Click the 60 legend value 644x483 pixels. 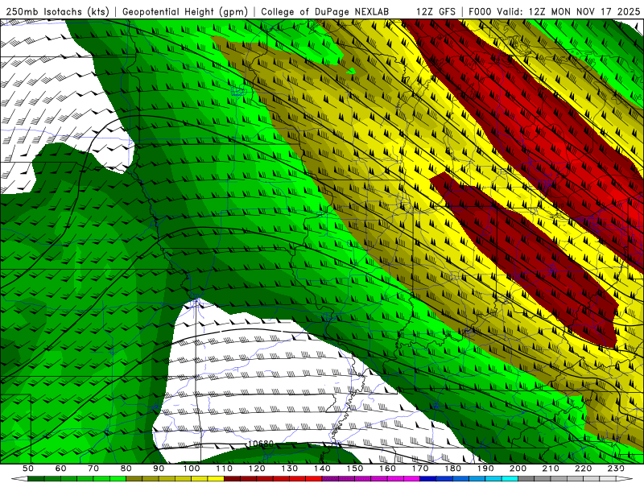(61, 469)
